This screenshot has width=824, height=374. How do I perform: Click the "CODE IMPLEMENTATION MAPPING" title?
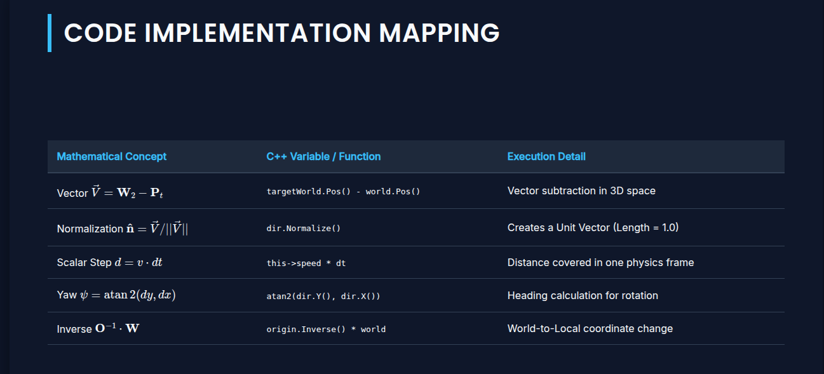(x=280, y=32)
